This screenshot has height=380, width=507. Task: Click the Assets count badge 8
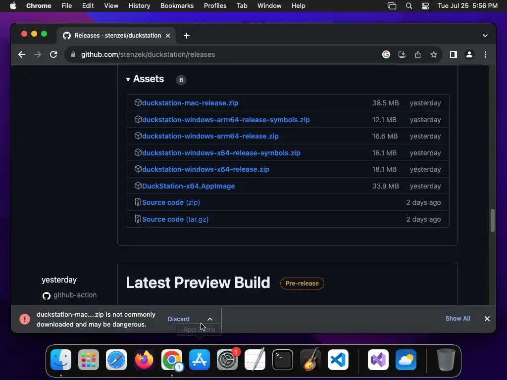tap(181, 80)
